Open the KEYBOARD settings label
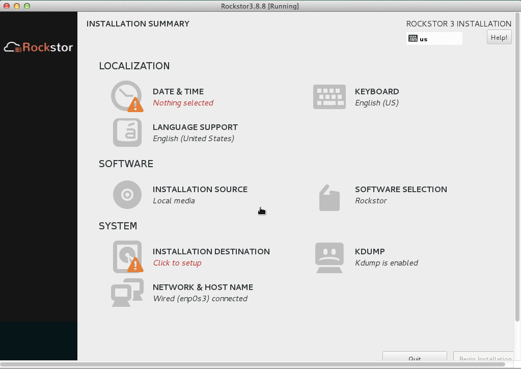Screen dimensions: 521x369 pyautogui.click(x=377, y=91)
